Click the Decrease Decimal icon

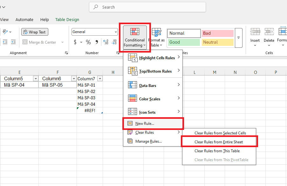(114, 42)
